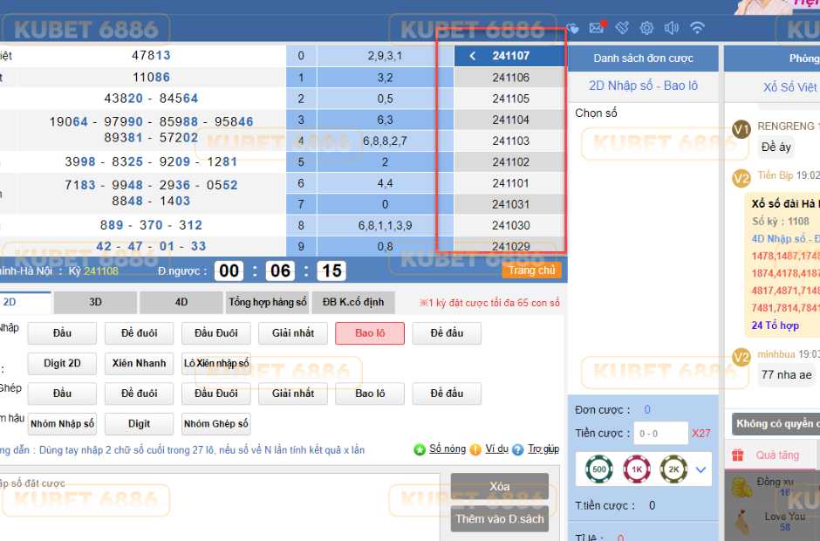Screen dimensions: 820x541
Task: Click the blue Trợ giúp help icon
Action: pos(517,449)
